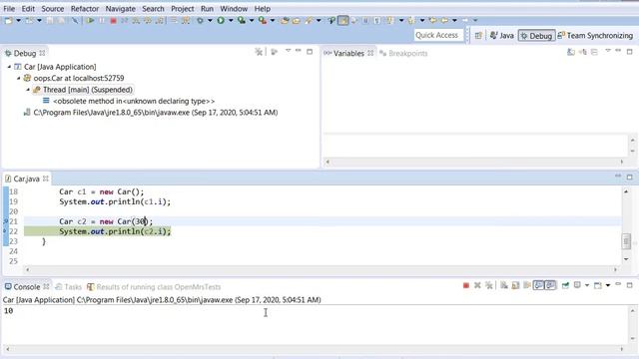
Task: Click the Search flashlight icon in the toolbar
Action: click(309, 20)
